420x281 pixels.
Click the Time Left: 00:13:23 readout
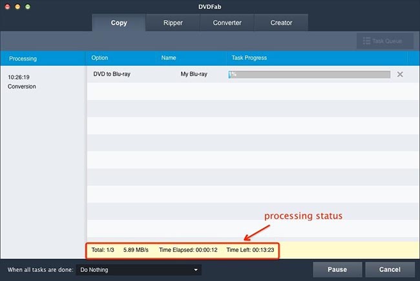[x=250, y=250]
